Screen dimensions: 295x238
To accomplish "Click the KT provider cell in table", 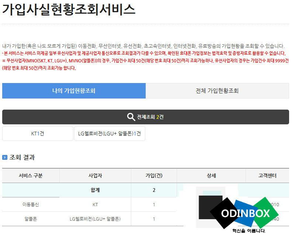I will [x=95, y=204].
